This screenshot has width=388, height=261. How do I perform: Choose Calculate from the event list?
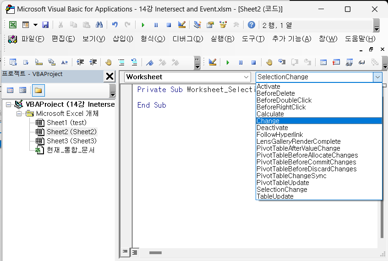pyautogui.click(x=319, y=114)
